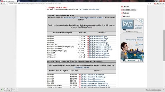Open the Java.net sidebar link
Viewport: 165px width, 92px height.
coord(126,7)
